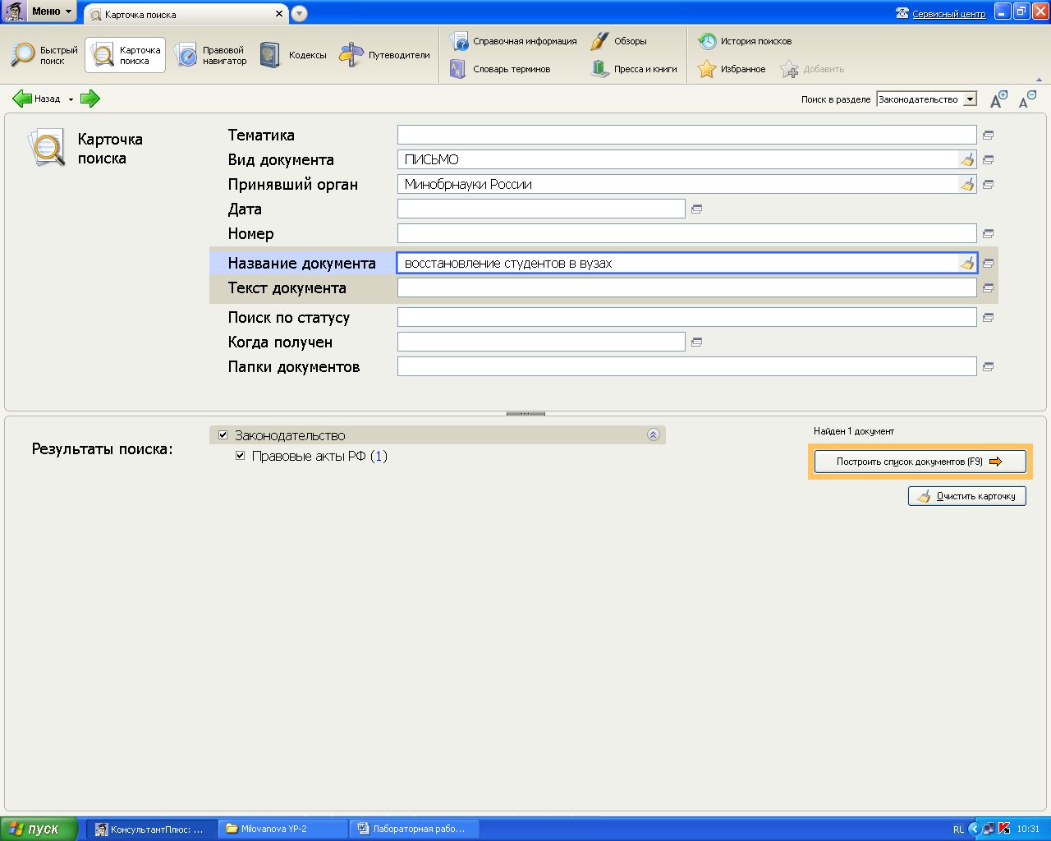The width and height of the screenshot is (1051, 841).
Task: Click the RL language indicator in tray
Action: pyautogui.click(x=958, y=830)
